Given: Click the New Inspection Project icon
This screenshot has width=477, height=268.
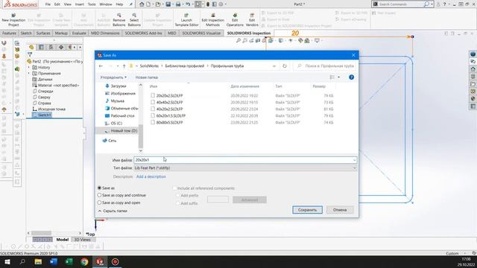Looking at the screenshot, I should tap(13, 15).
